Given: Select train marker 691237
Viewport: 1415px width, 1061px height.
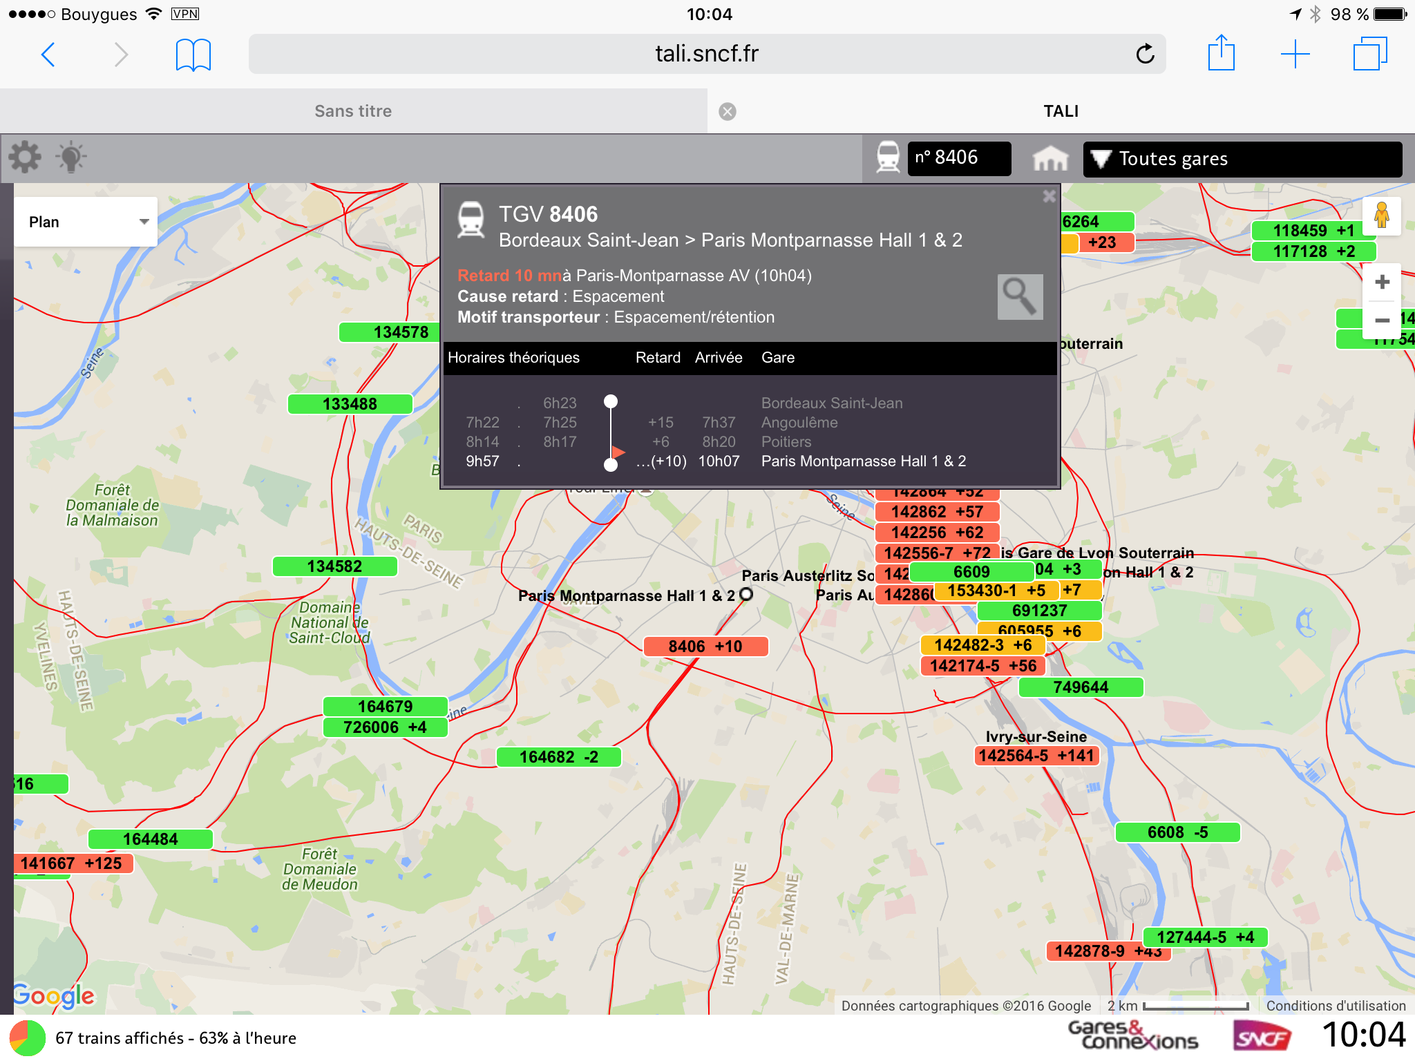Looking at the screenshot, I should tap(1039, 611).
